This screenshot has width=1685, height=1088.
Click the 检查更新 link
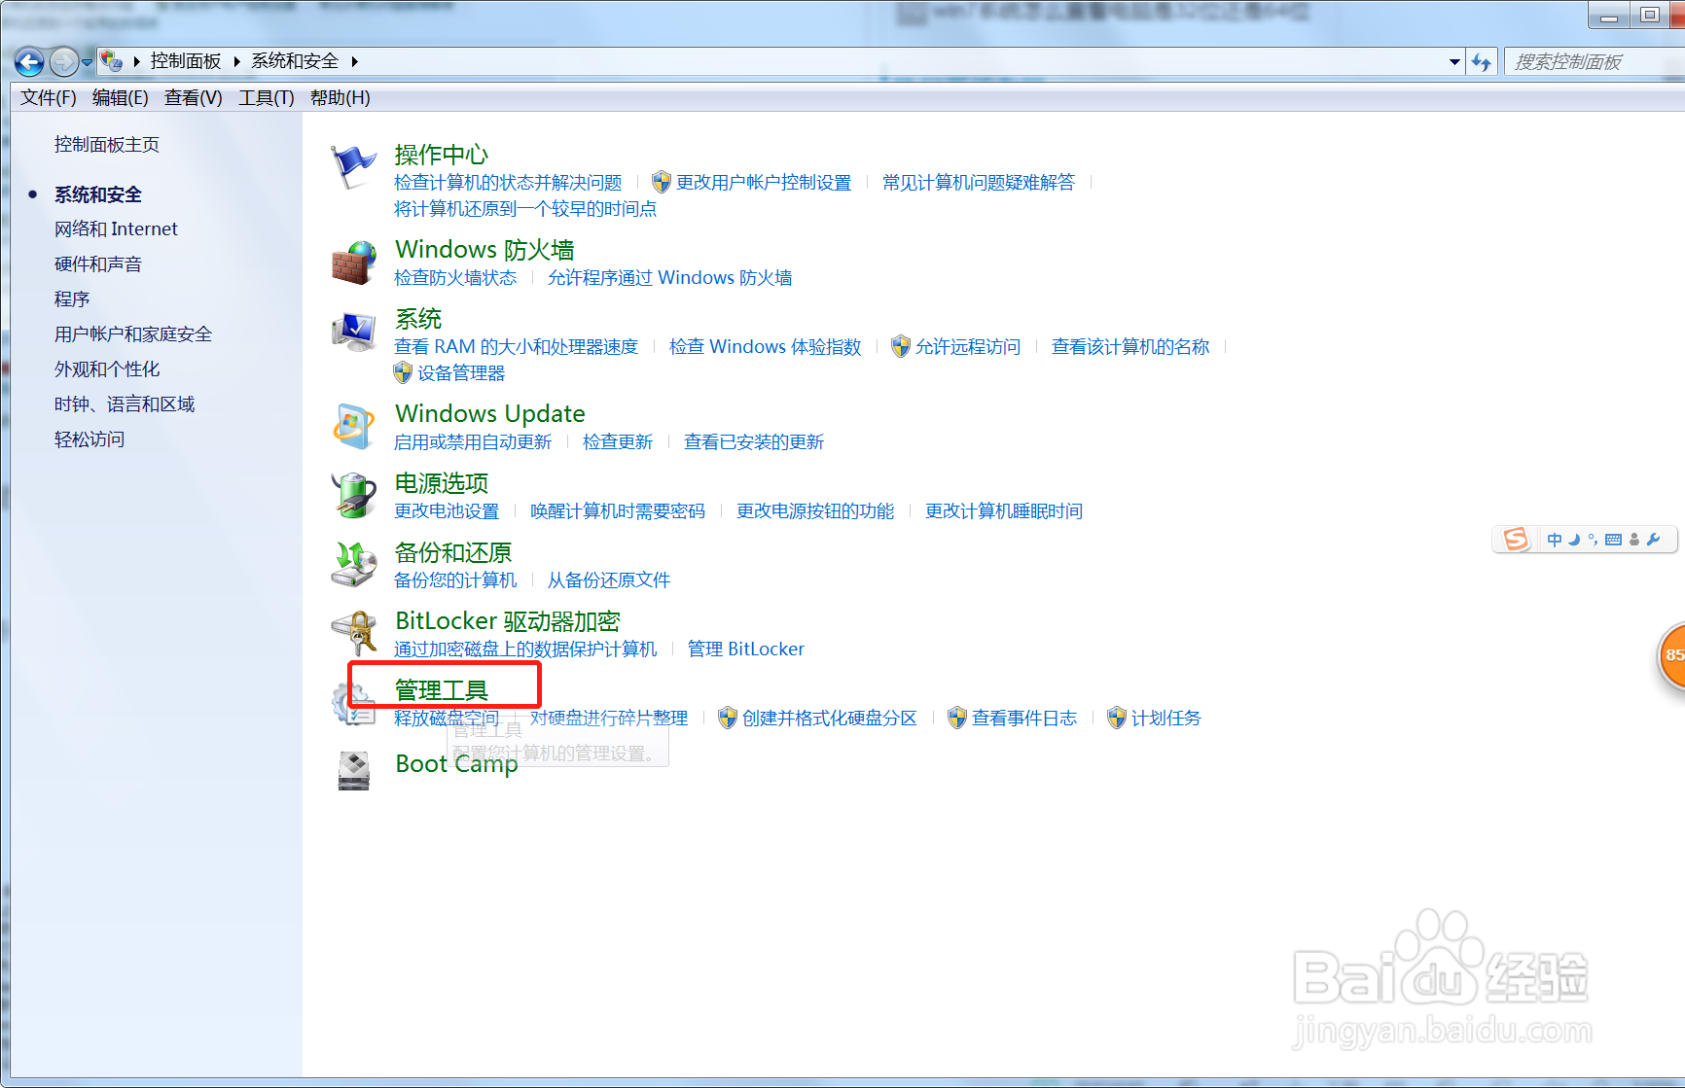[618, 442]
